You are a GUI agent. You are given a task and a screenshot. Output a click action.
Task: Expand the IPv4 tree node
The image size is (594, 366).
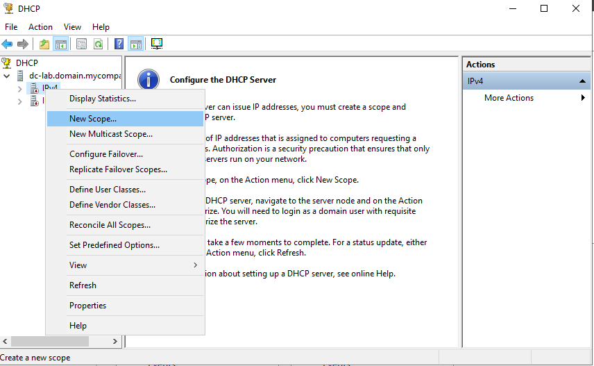pyautogui.click(x=19, y=88)
